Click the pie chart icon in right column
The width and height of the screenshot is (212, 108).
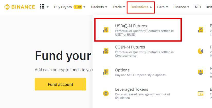[x=200, y=51]
